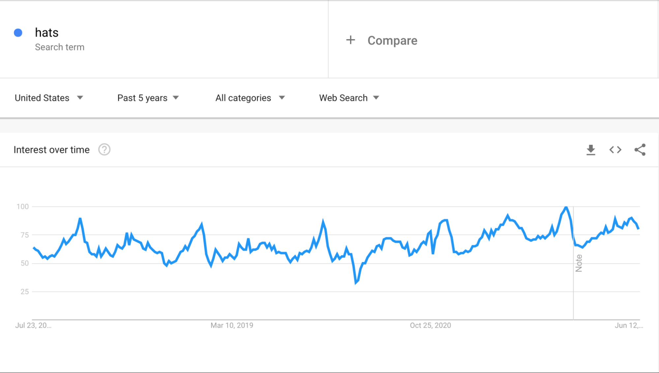Click the plus icon beside Compare
The image size is (659, 373).
click(350, 40)
